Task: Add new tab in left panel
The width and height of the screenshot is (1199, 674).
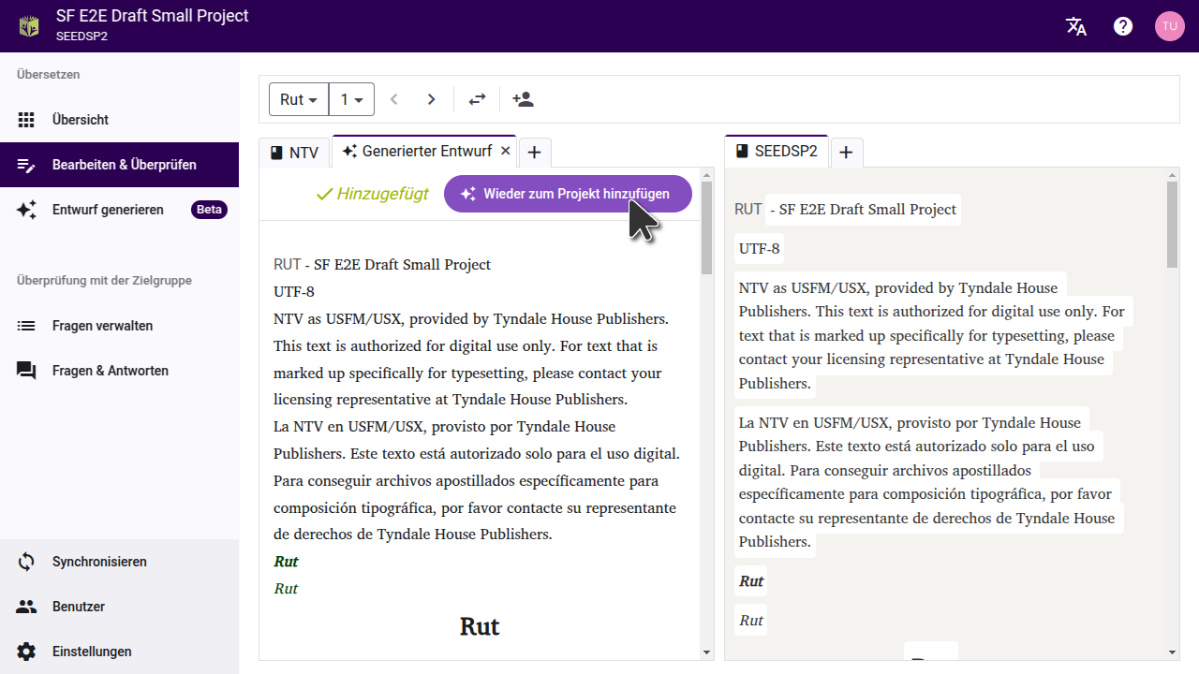Action: tap(534, 152)
